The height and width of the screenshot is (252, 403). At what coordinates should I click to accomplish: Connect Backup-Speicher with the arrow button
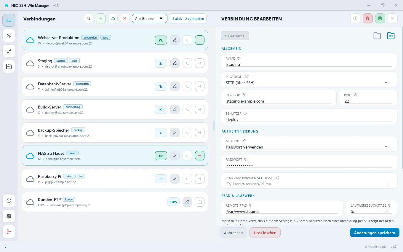200,133
